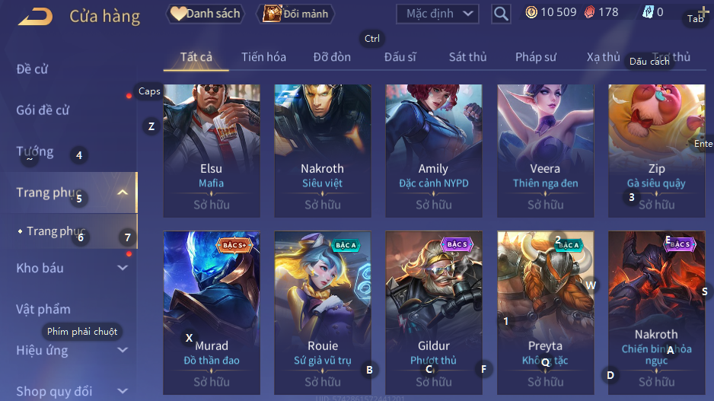The height and width of the screenshot is (401, 714).
Task: Select the Pháp sư tab
Action: coord(536,57)
